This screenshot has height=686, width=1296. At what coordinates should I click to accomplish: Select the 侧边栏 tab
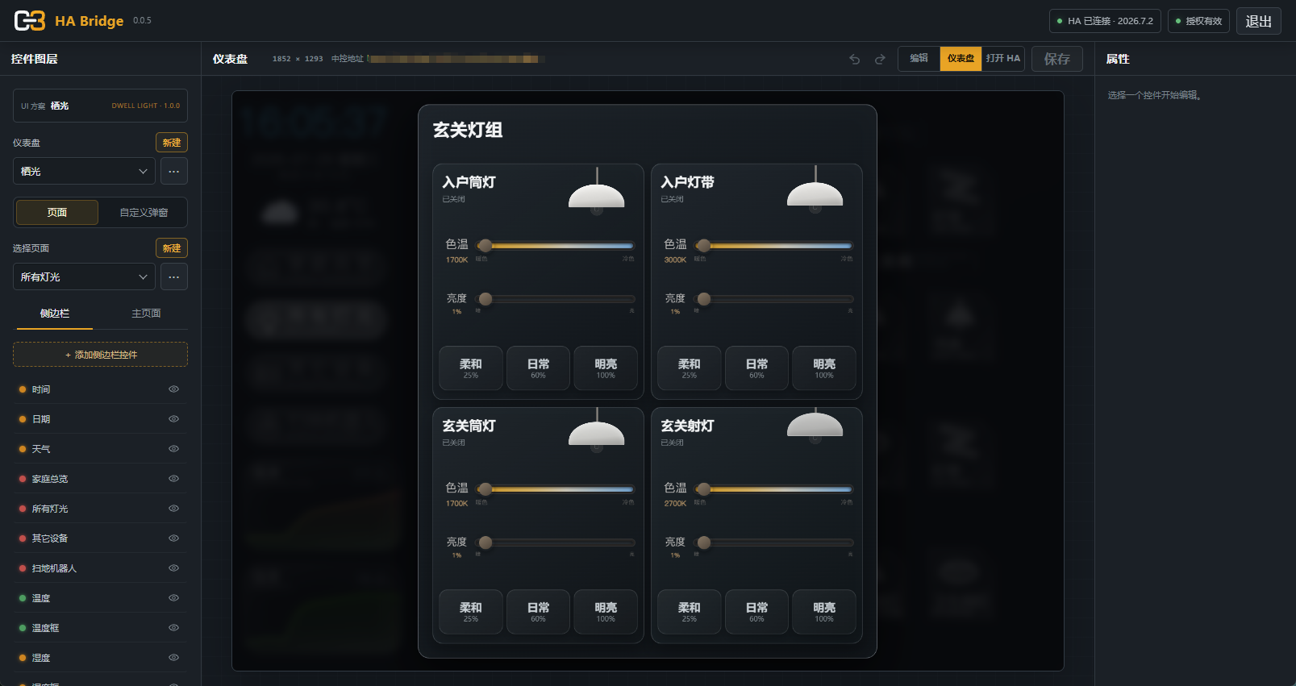[55, 314]
